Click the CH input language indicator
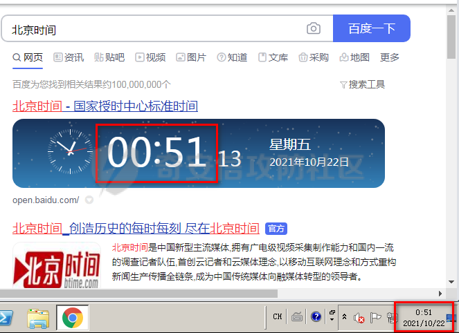The image size is (459, 333). click(x=277, y=316)
